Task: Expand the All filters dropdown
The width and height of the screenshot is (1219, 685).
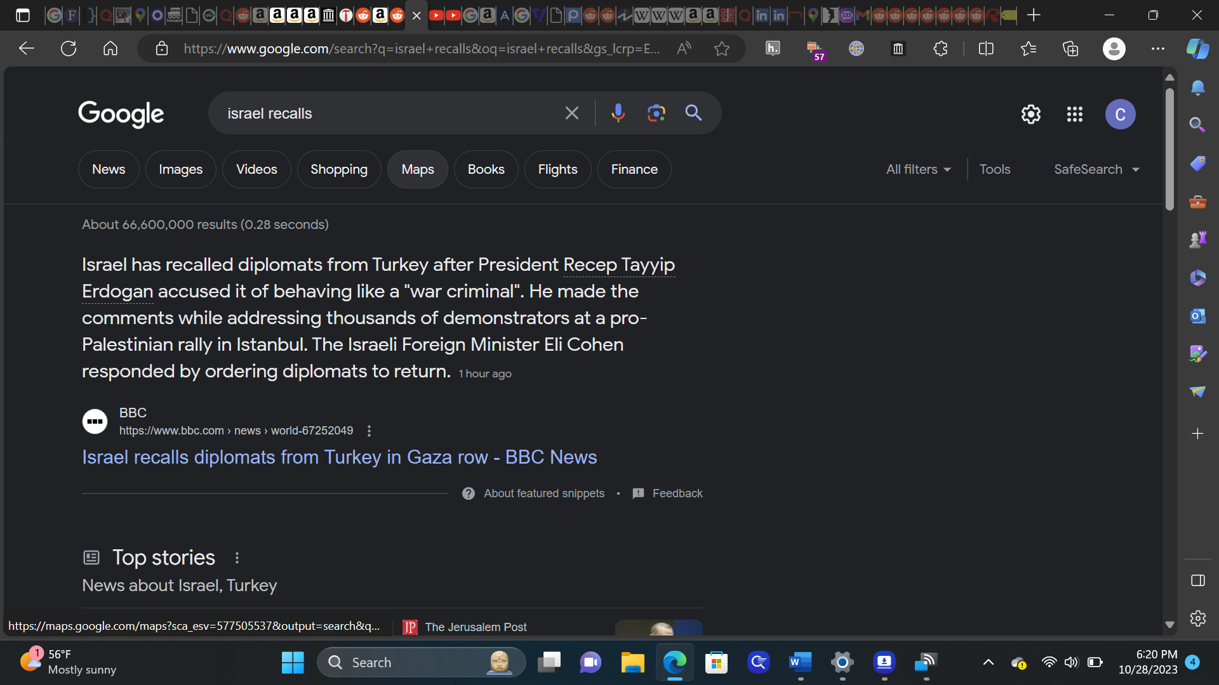Action: 918,169
